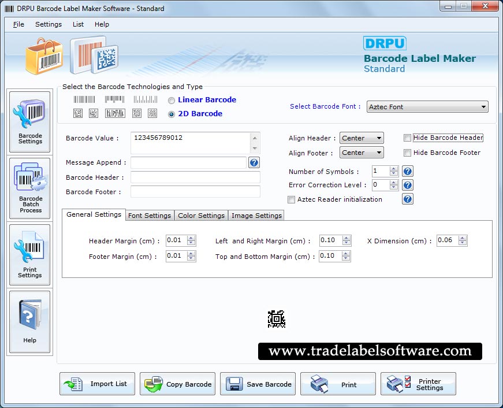Click the Print button
This screenshot has height=408, width=503.
pos(338,384)
